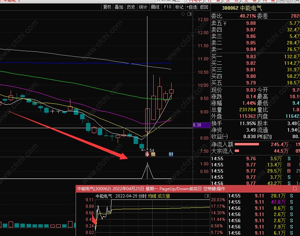Select the 卖五 9.88 ask row

[255, 23]
